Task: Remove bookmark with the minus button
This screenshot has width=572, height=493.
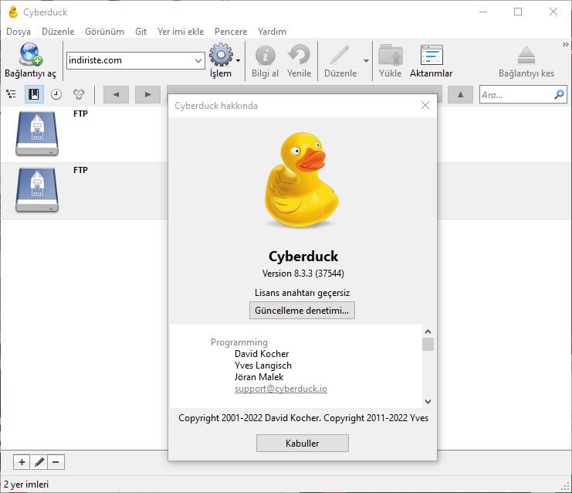Action: coord(56,462)
